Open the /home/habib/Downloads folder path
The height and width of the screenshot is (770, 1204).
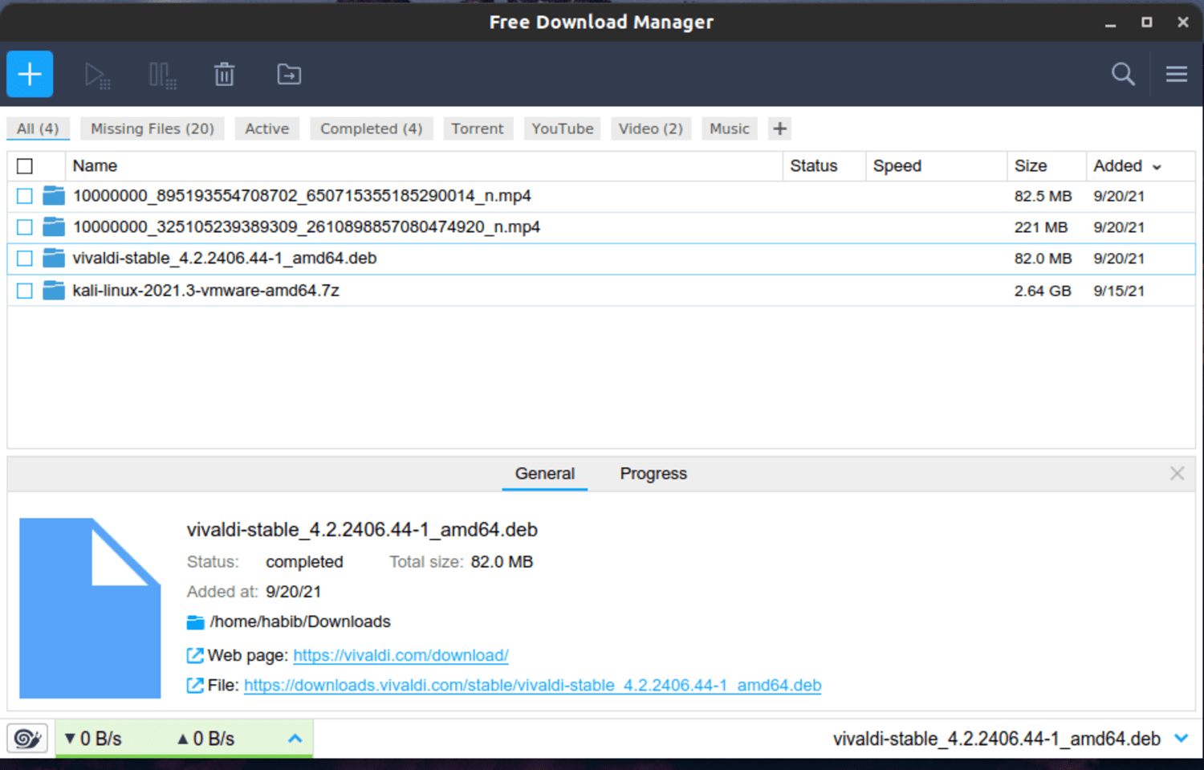click(300, 622)
